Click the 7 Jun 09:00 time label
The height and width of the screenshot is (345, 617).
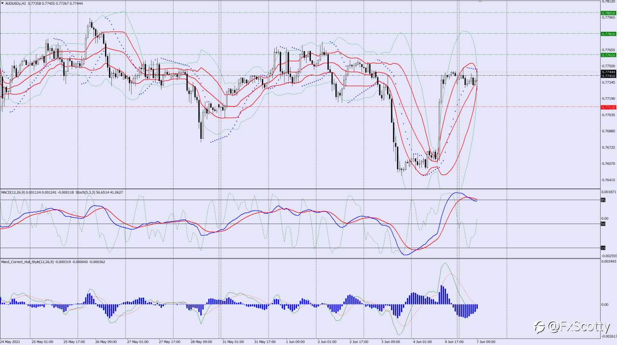tap(487, 342)
